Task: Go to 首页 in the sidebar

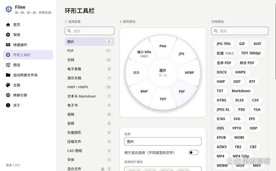Action: [28, 25]
